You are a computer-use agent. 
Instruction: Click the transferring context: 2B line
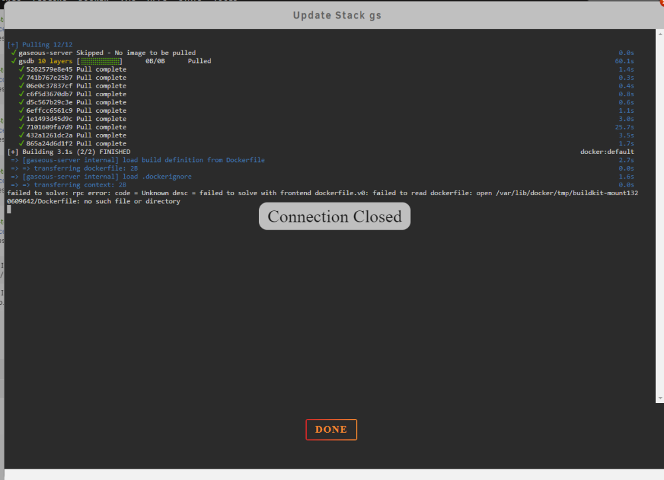click(68, 185)
